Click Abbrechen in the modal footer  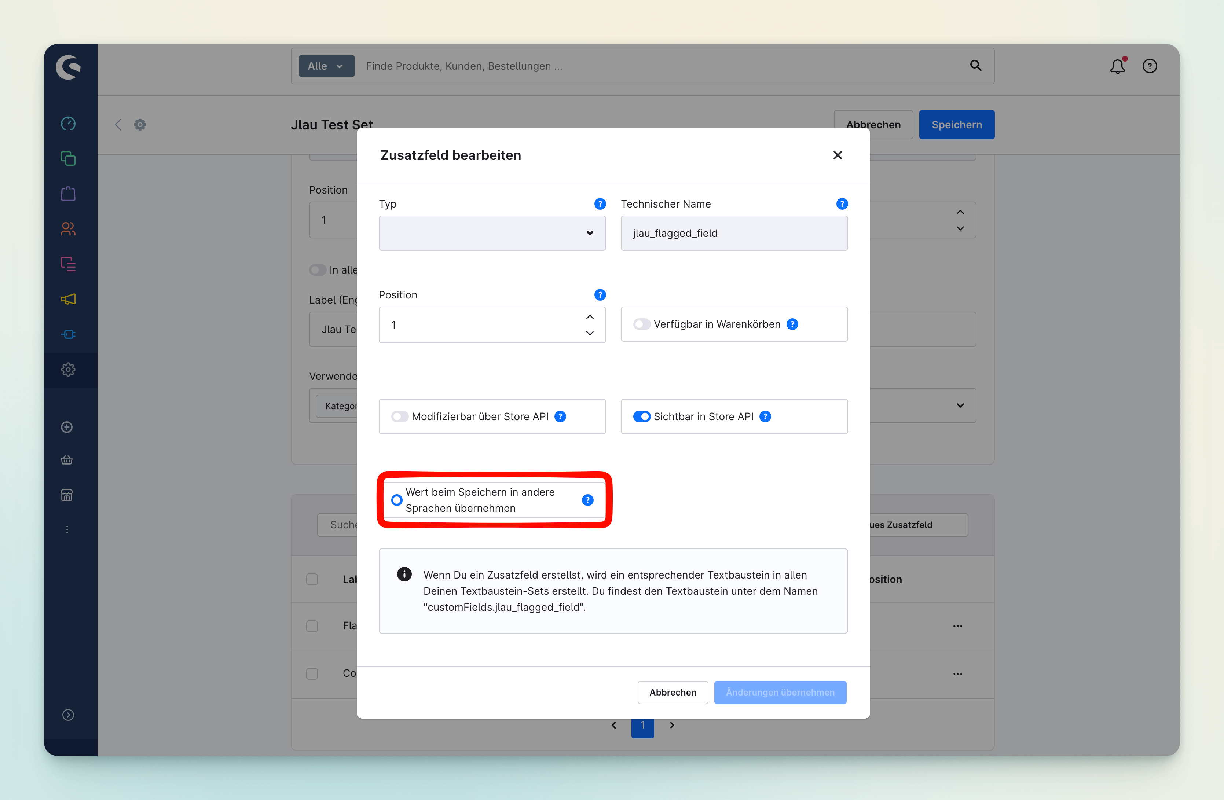[673, 693]
